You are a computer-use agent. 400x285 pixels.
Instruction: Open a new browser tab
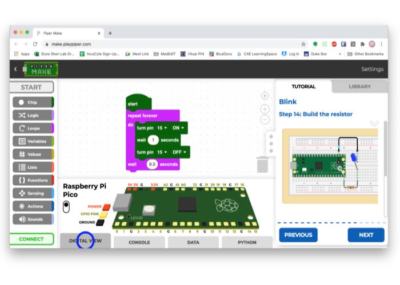[x=110, y=33]
